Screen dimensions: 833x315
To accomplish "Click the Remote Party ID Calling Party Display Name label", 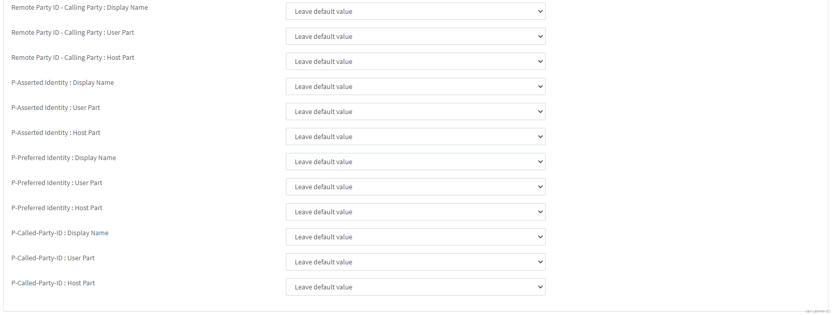I will coord(79,8).
